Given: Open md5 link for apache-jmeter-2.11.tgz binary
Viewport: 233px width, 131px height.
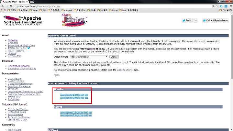Looking at the screenshot, I should (82, 95).
